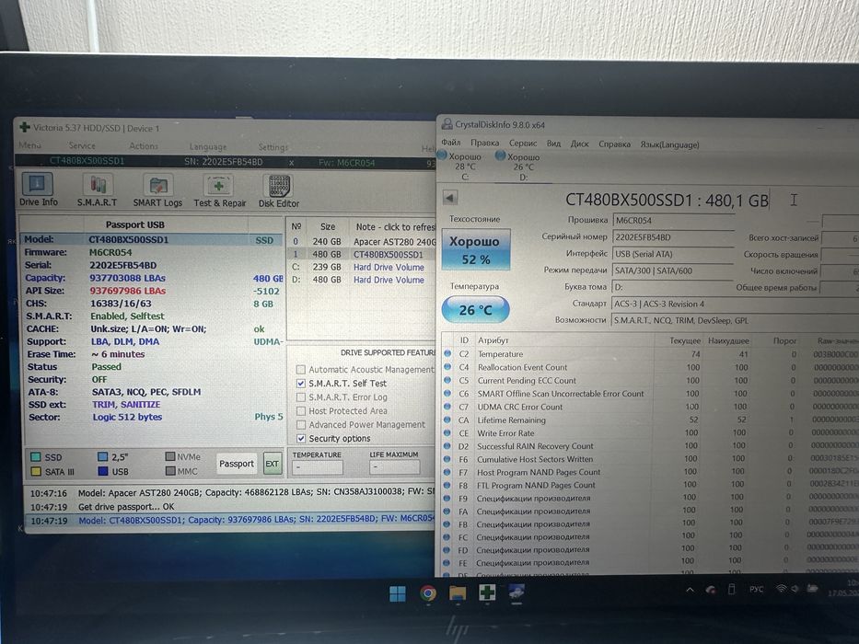859x644 pixels.
Task: Click the Хорошо 52 % health status button
Action: [x=476, y=249]
